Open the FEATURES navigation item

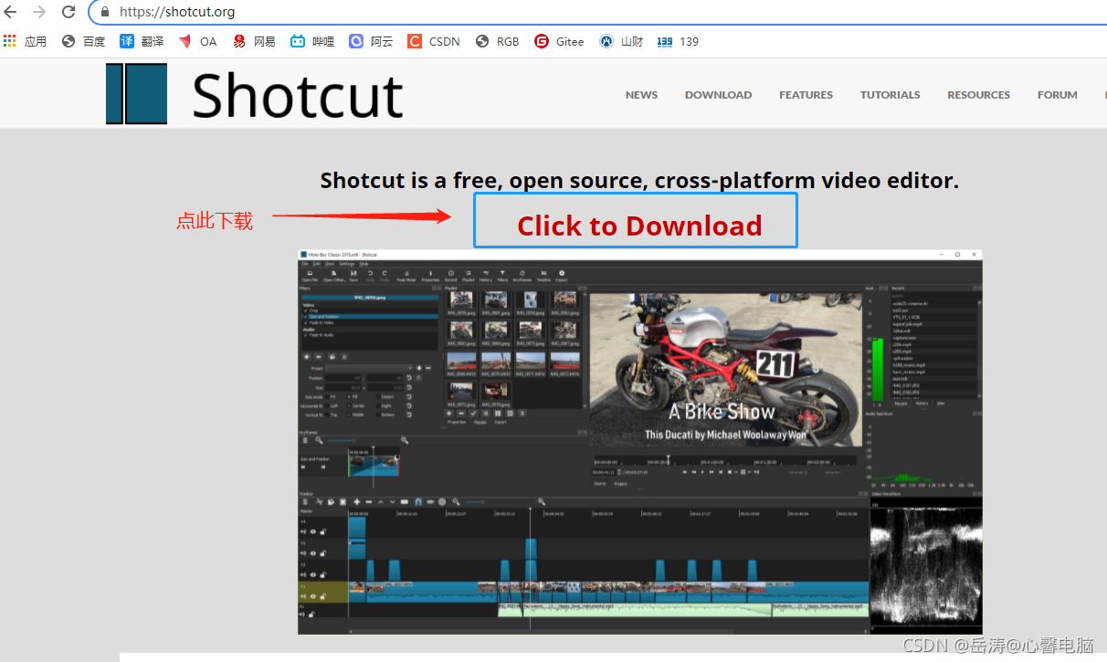[806, 95]
